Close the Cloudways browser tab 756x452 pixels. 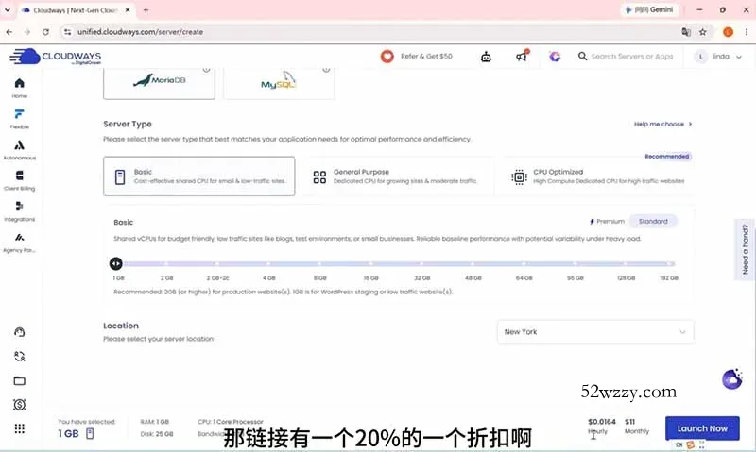pos(128,10)
